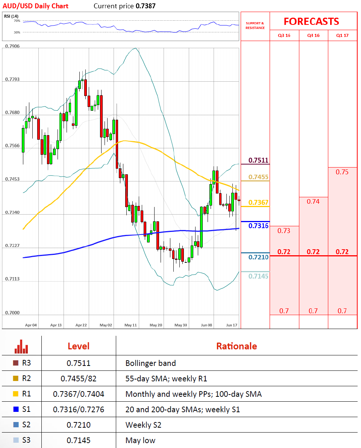The height and width of the screenshot is (448, 361).
Task: Click the 0.7316 support level label
Action: click(258, 226)
